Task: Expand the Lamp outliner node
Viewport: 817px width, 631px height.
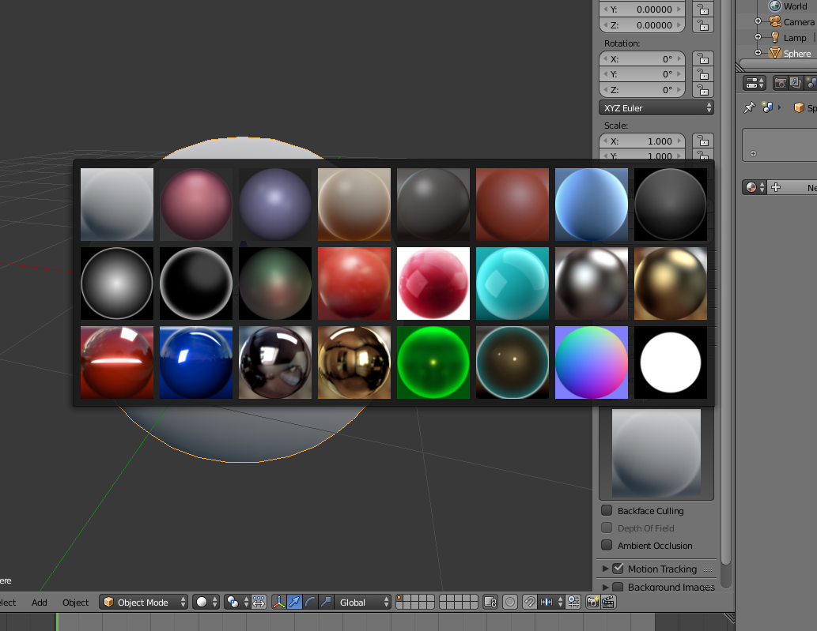Action: (x=758, y=37)
